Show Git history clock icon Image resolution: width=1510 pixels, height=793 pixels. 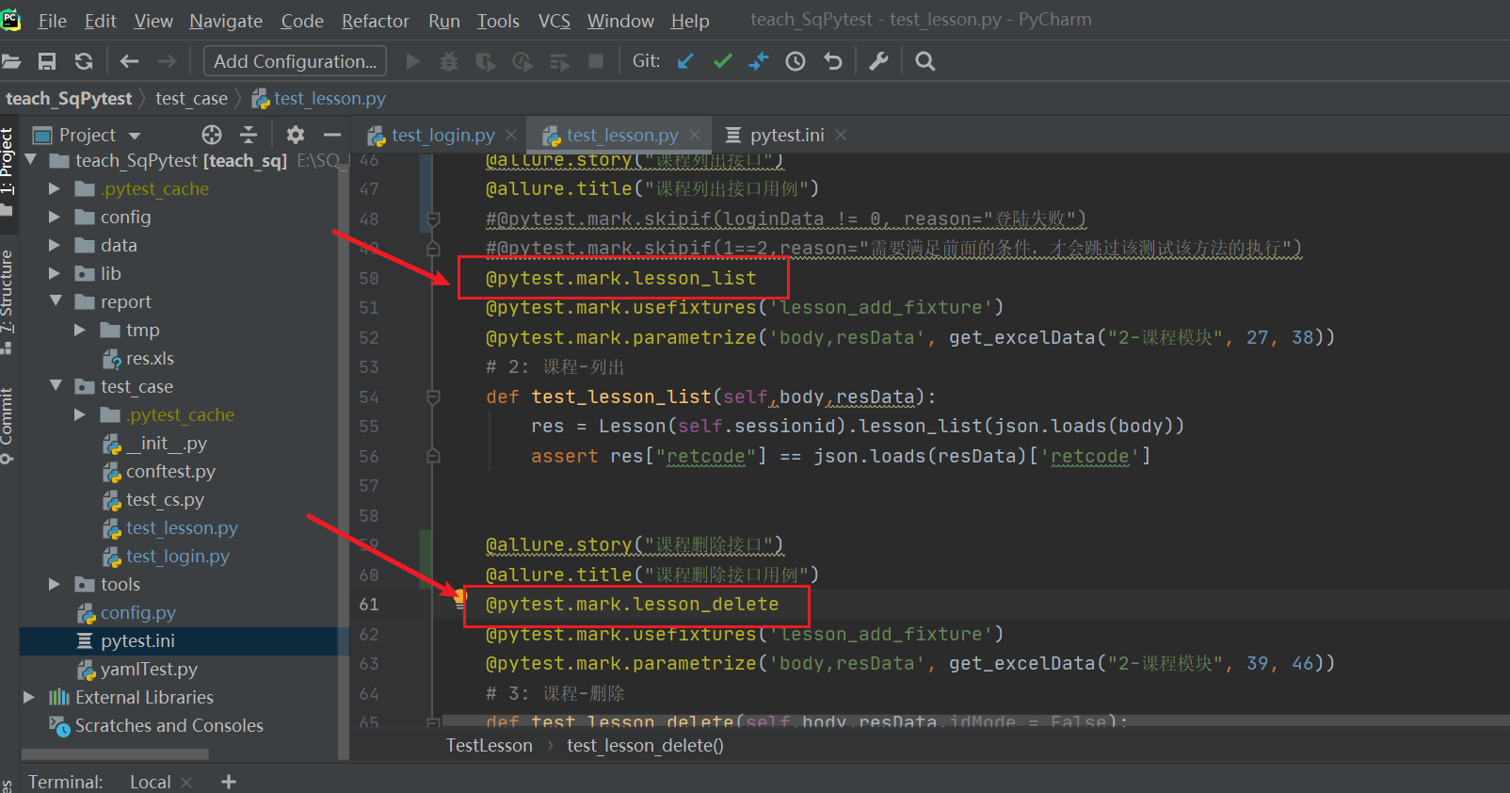coord(795,61)
